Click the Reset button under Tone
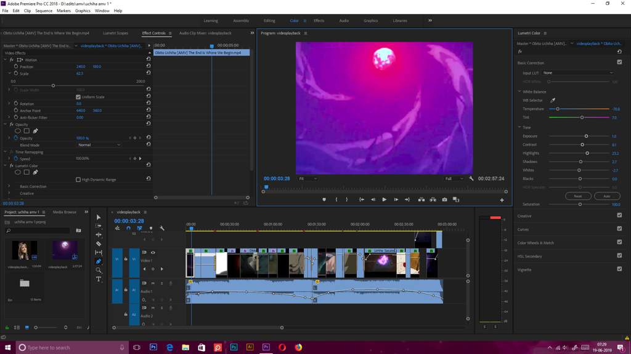 pyautogui.click(x=578, y=196)
